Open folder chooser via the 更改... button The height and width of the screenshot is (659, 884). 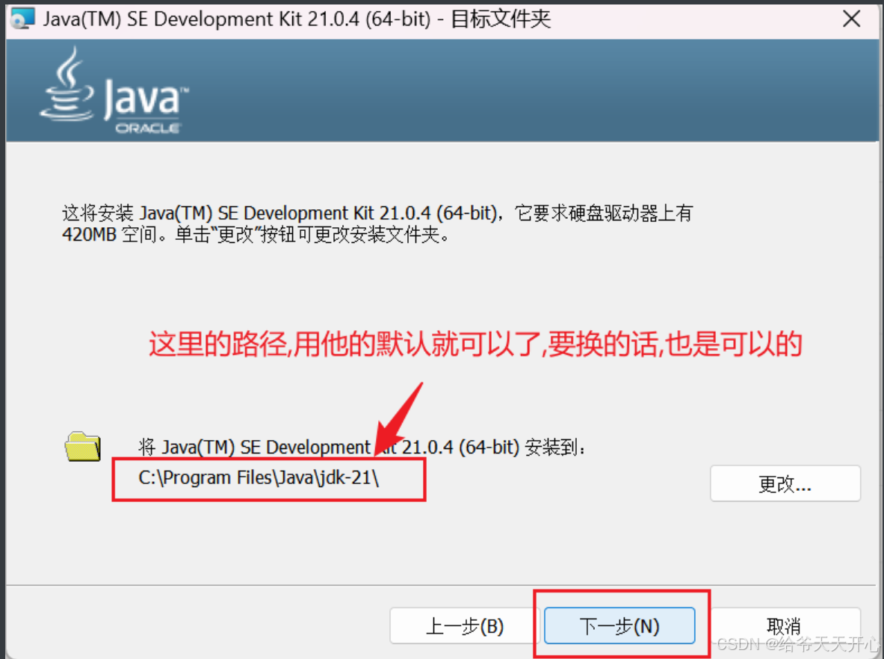pos(785,483)
